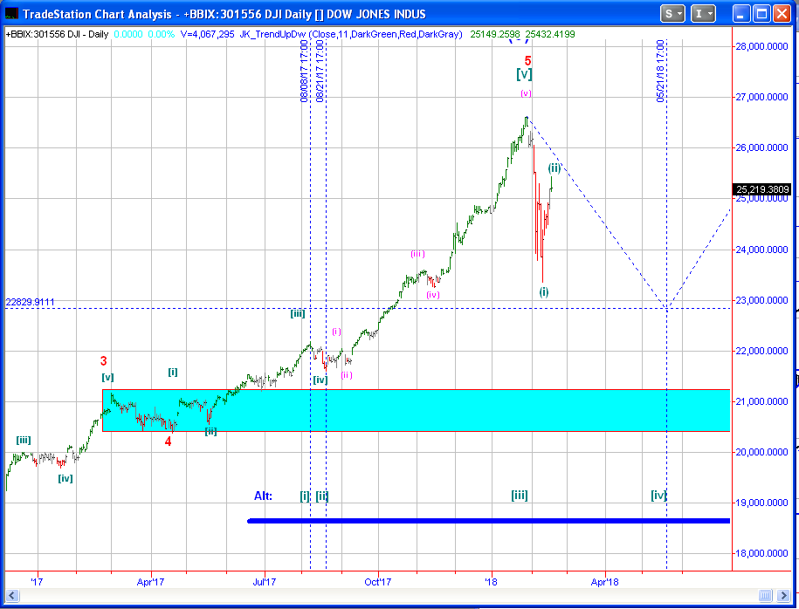Select the magenta (iv) label near Nov'17
The image size is (799, 609).
coord(433,294)
